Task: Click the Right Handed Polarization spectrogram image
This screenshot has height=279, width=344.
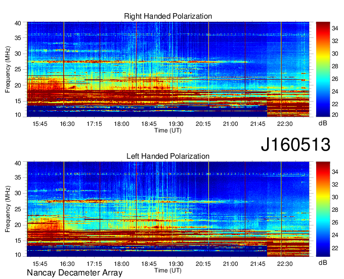Action: point(168,69)
